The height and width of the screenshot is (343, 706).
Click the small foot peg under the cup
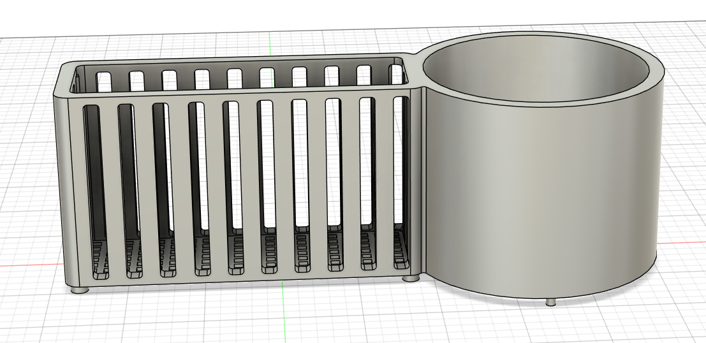point(550,302)
